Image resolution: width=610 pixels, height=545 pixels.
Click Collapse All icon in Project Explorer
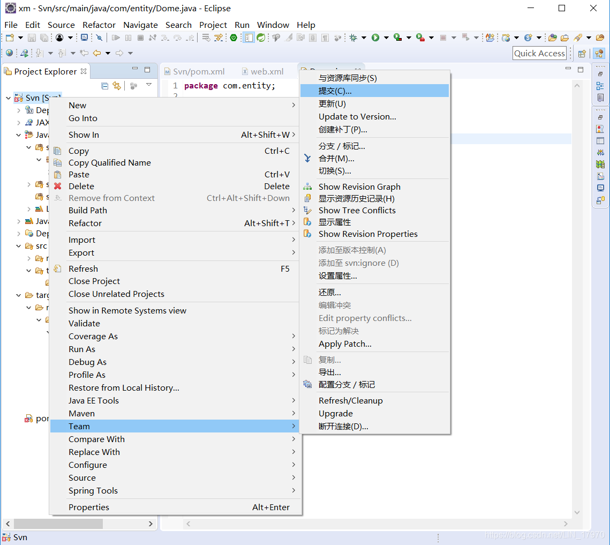point(104,86)
